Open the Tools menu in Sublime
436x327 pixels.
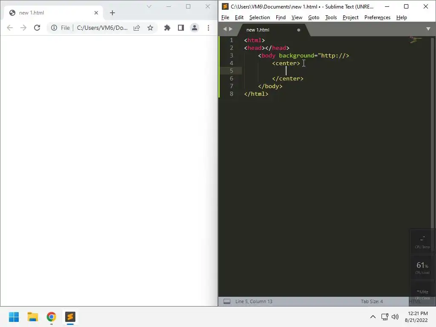(331, 17)
